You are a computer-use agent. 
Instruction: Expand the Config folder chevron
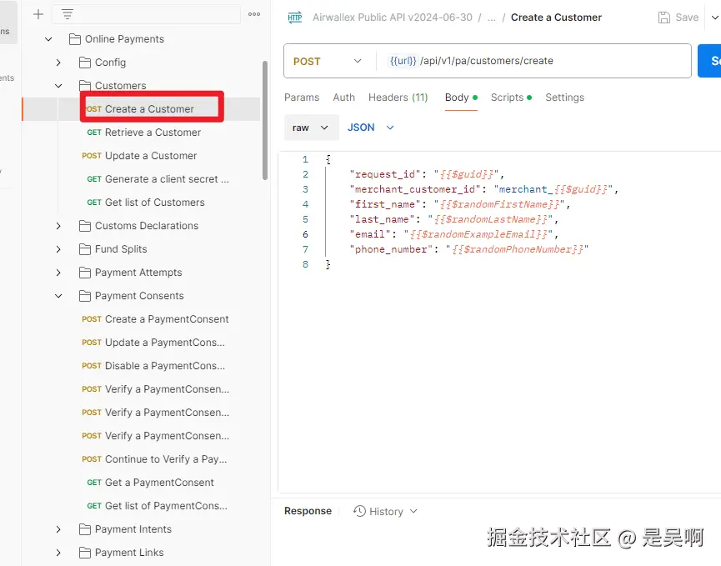(x=58, y=62)
